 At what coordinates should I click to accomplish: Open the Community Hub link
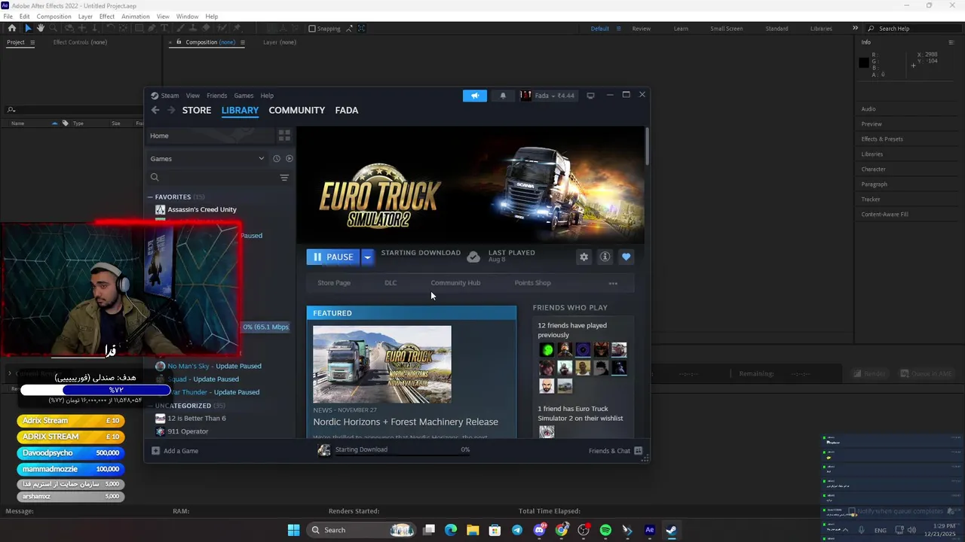pyautogui.click(x=455, y=283)
